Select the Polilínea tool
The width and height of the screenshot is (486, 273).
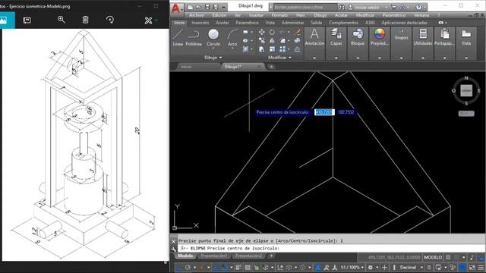tap(194, 37)
